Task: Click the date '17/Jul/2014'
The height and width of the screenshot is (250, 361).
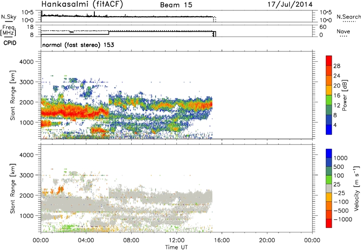Action: point(290,5)
